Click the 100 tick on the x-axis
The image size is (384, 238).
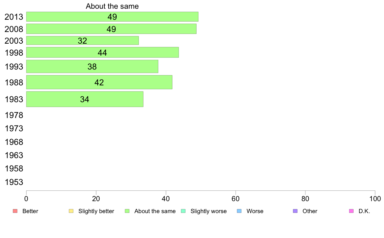pyautogui.click(x=375, y=199)
